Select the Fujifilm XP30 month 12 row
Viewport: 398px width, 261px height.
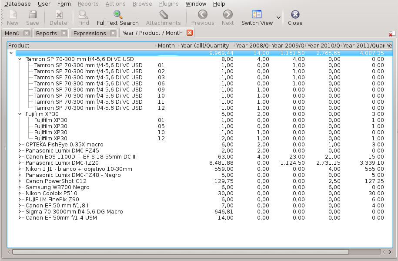click(200, 139)
